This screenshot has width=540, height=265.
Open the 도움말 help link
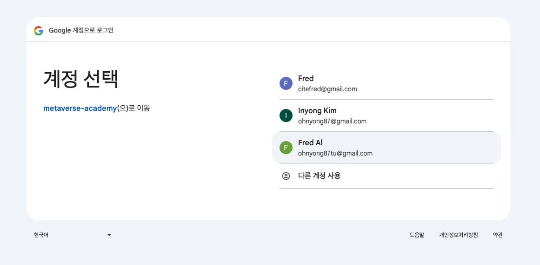tap(417, 235)
